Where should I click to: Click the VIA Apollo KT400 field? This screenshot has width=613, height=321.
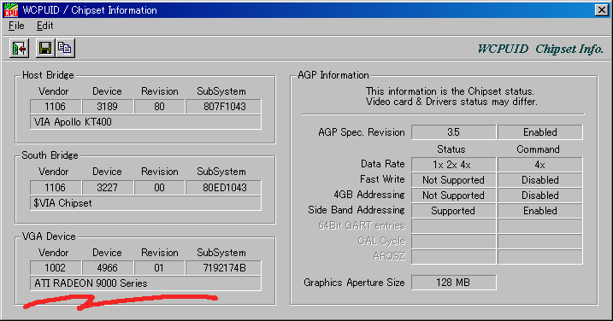point(145,122)
